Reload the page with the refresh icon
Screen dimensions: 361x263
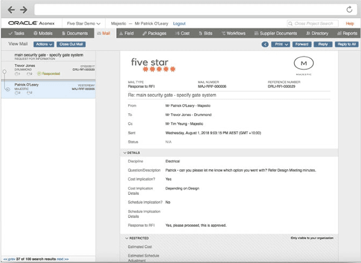[349, 10]
